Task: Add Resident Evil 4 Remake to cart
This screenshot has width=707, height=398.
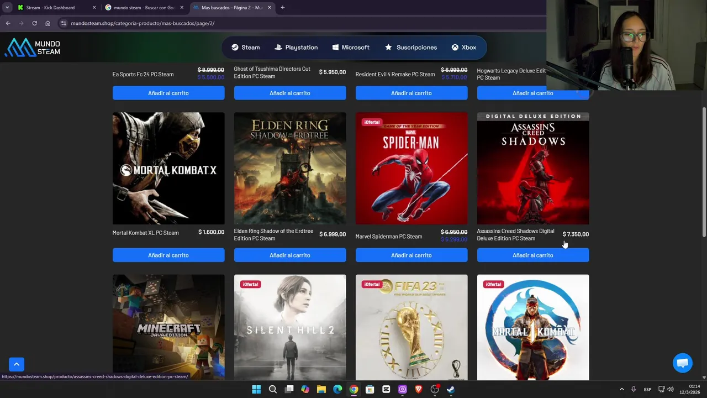Action: pos(411,93)
